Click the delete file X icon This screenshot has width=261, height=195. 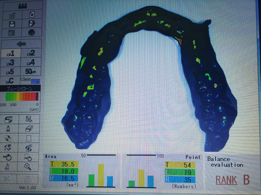pyautogui.click(x=32, y=15)
